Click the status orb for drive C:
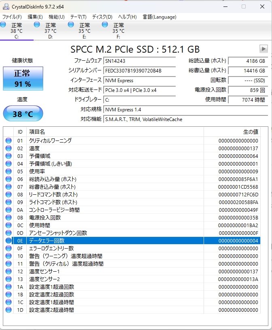 [3, 25]
